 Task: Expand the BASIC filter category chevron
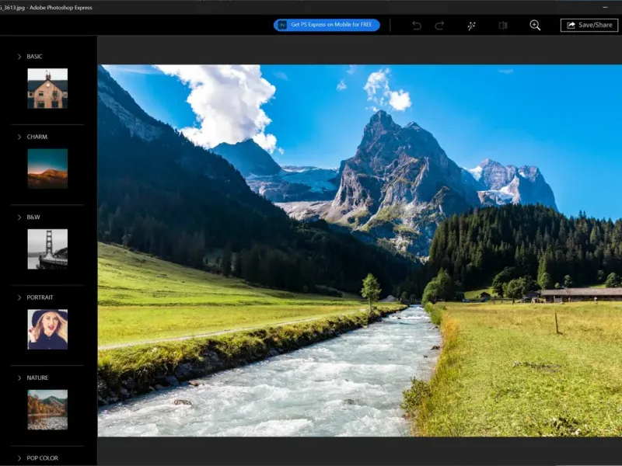(19, 57)
